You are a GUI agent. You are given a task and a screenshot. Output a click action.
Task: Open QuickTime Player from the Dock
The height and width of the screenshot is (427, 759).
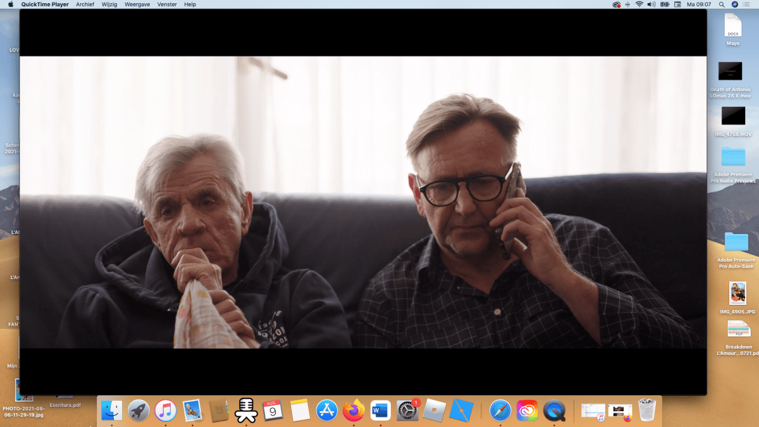[x=555, y=411]
